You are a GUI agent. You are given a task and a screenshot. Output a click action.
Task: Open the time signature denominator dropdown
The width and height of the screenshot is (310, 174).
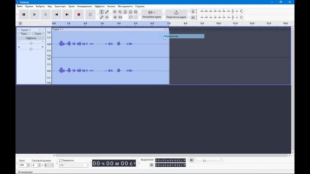(49, 165)
